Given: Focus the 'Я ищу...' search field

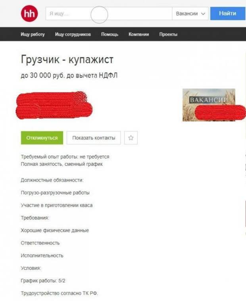Looking at the screenshot, I should click(x=109, y=13).
